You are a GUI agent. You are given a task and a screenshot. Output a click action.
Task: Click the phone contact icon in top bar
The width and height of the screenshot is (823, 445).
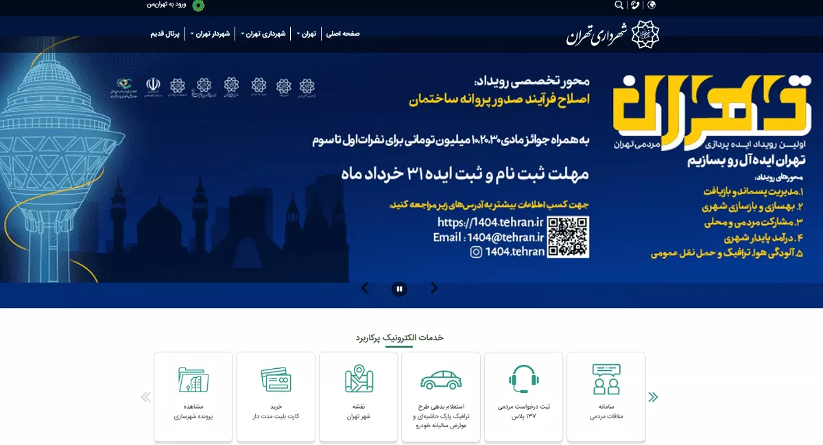click(636, 5)
